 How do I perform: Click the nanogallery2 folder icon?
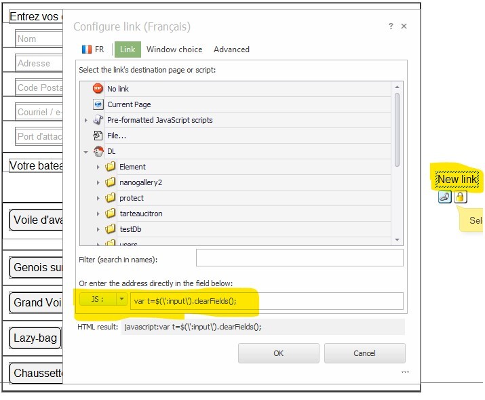pos(110,182)
